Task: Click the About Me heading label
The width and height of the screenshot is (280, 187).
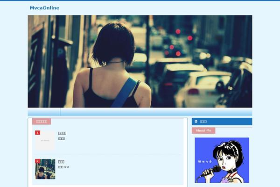Action: click(x=203, y=130)
